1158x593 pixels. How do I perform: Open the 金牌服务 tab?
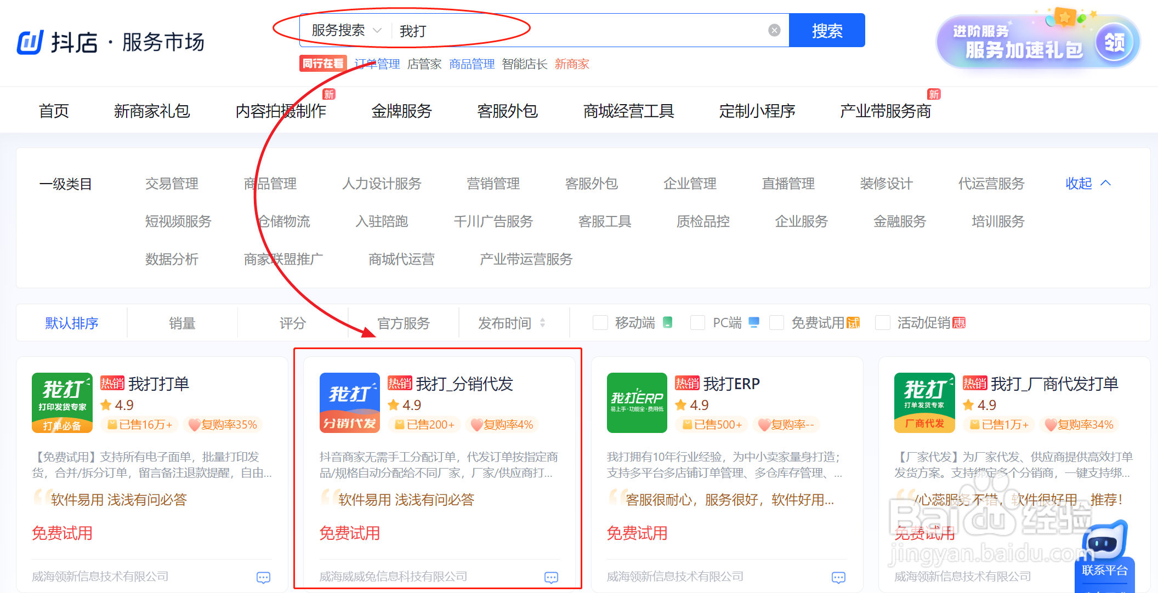pos(401,111)
